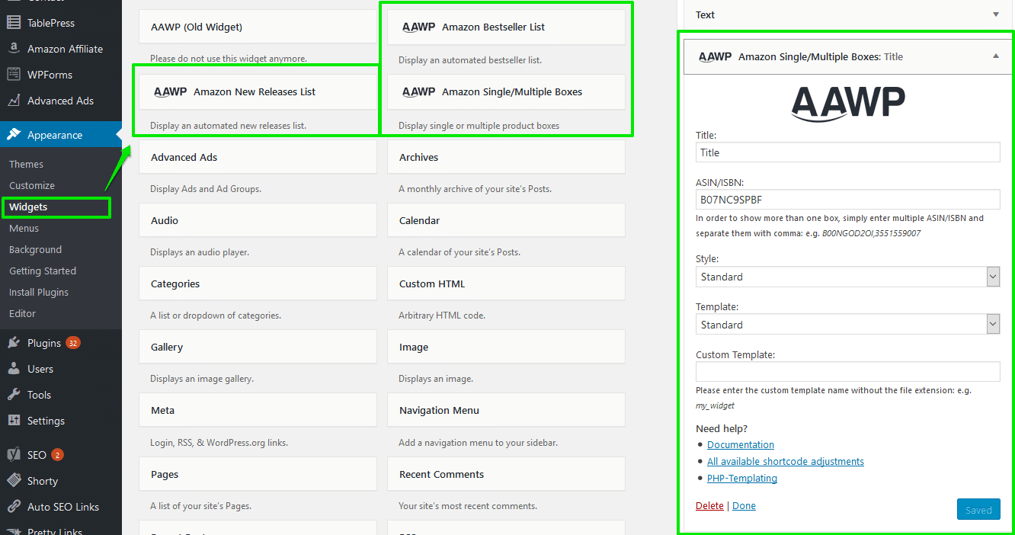Open the Background submenu item
The image size is (1015, 535).
[x=35, y=249]
